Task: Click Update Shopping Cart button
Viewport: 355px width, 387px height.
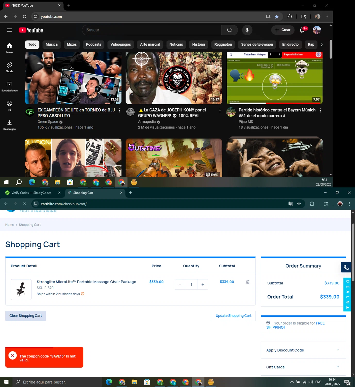Action: click(x=234, y=316)
